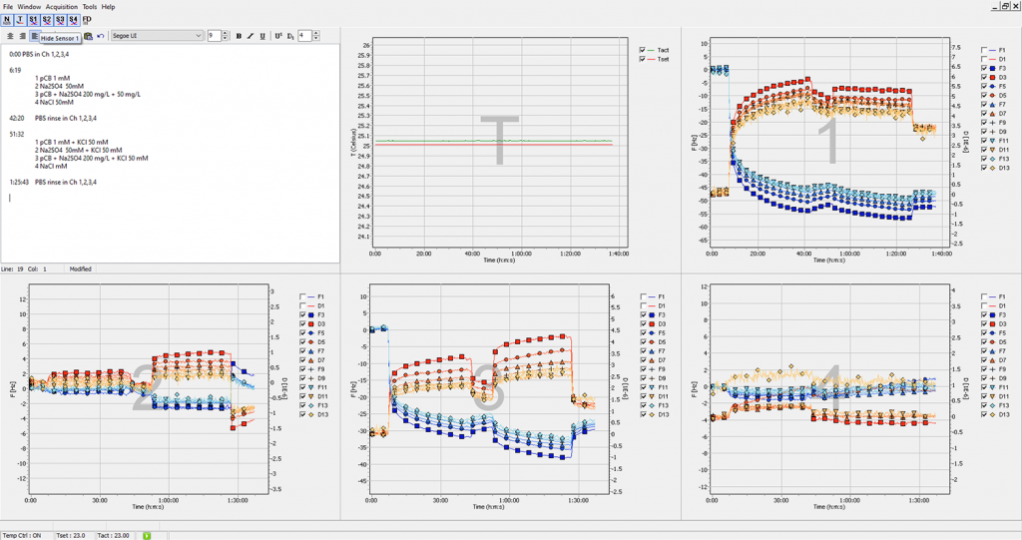Viewport: 1022px width, 540px height.
Task: Toggle the S4 sensor plot button
Action: [x=74, y=20]
